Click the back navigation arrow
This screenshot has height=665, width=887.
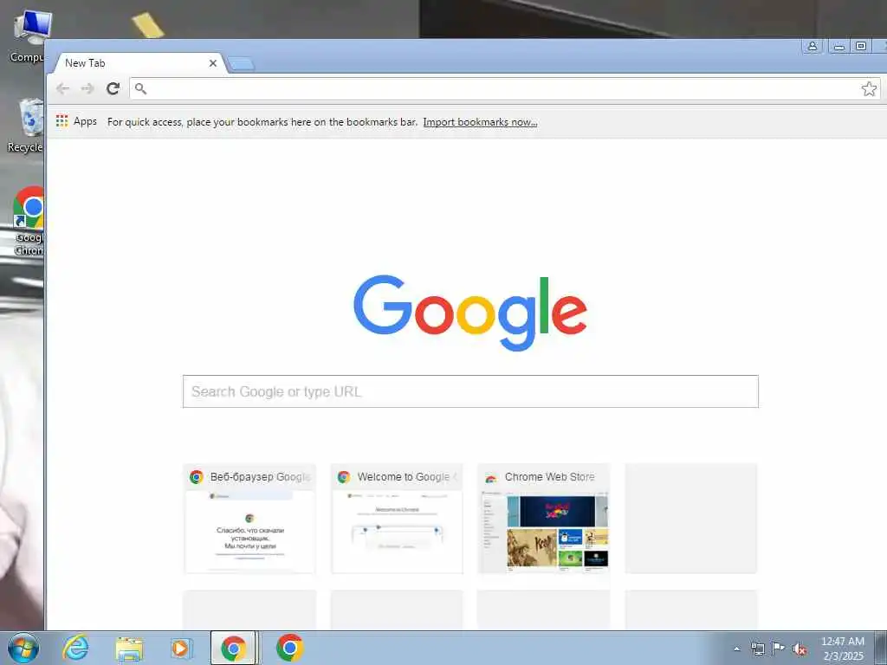(x=62, y=88)
